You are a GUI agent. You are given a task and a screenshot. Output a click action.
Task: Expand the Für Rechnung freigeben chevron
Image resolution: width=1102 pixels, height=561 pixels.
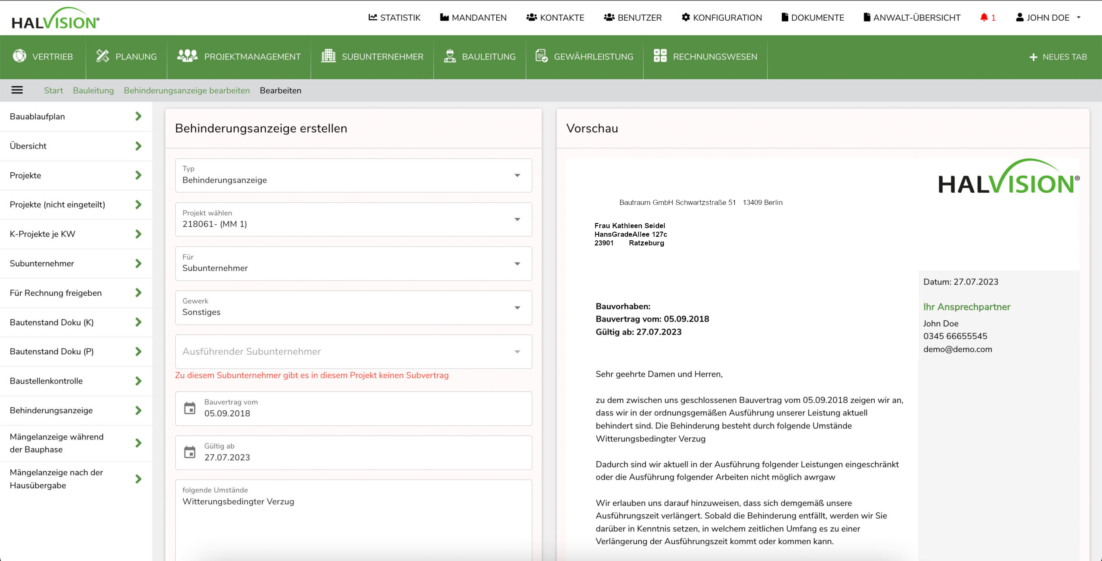[138, 293]
